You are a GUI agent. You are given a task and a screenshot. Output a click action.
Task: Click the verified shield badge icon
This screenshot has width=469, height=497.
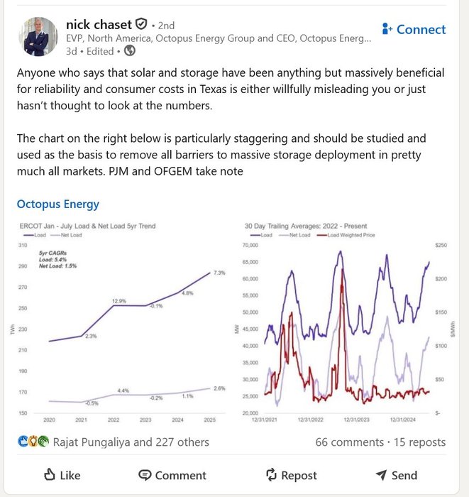click(142, 24)
